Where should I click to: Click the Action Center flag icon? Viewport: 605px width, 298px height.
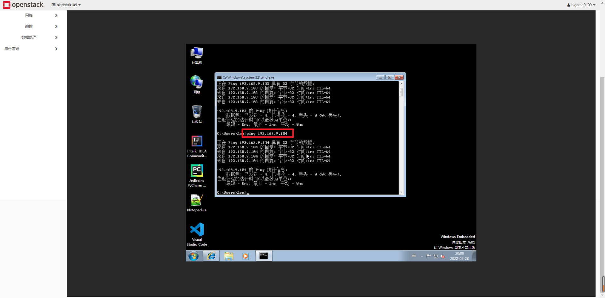pos(429,256)
